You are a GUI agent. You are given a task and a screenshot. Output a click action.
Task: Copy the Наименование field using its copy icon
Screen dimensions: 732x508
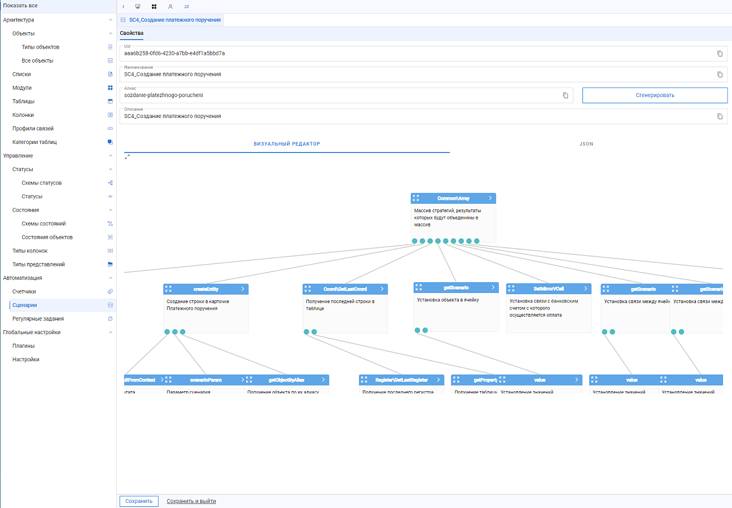click(720, 75)
